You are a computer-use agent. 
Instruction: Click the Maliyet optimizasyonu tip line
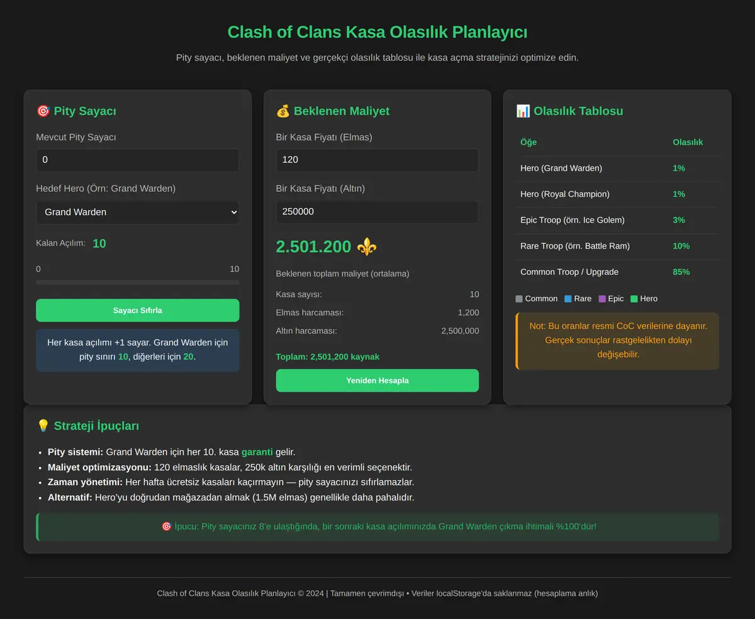230,467
